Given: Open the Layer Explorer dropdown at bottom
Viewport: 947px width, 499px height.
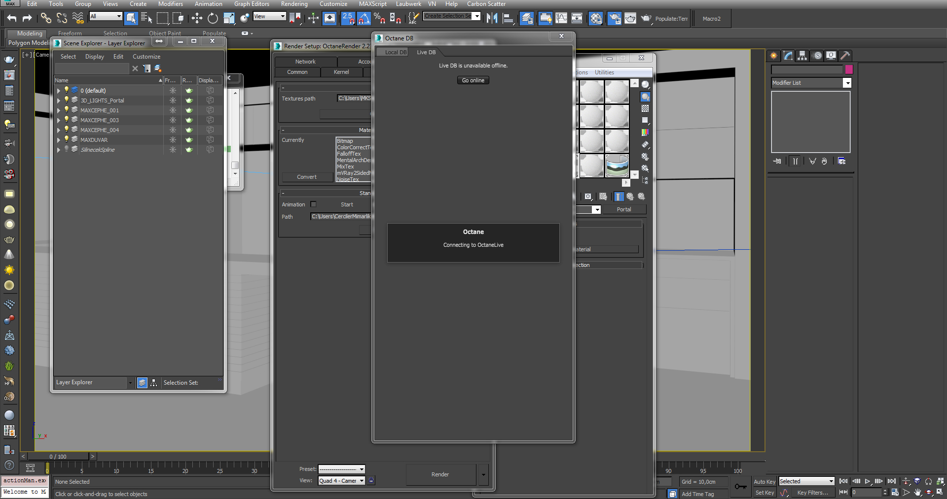Looking at the screenshot, I should click(x=130, y=383).
